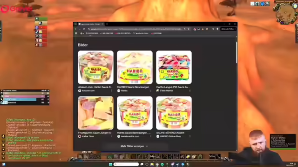Open the Chrome profile avatar icon
298x167 pixels.
217,29
